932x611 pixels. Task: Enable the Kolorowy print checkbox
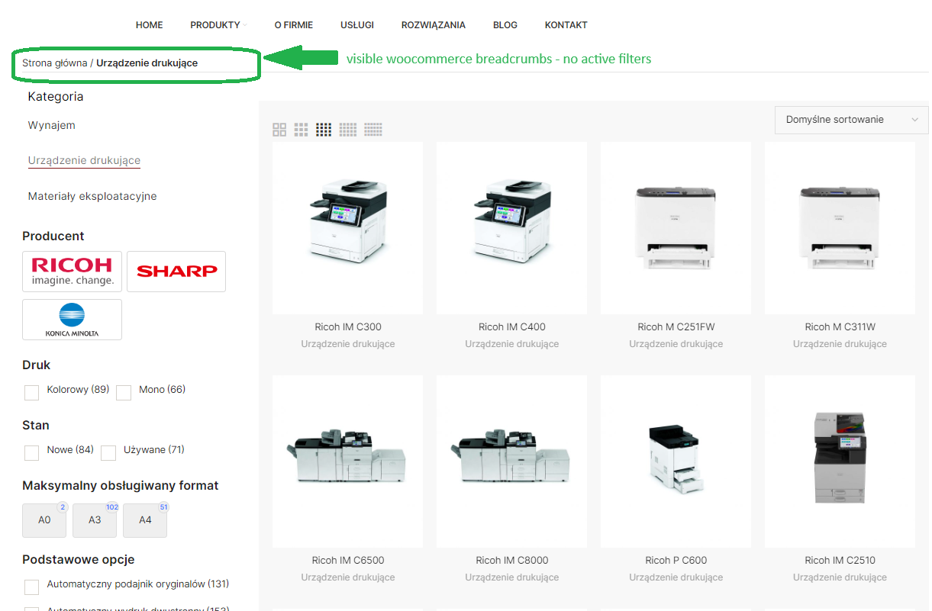31,393
